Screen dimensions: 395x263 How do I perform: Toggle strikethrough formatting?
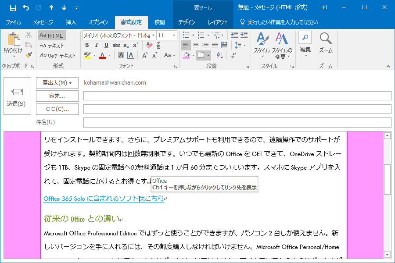(116, 45)
